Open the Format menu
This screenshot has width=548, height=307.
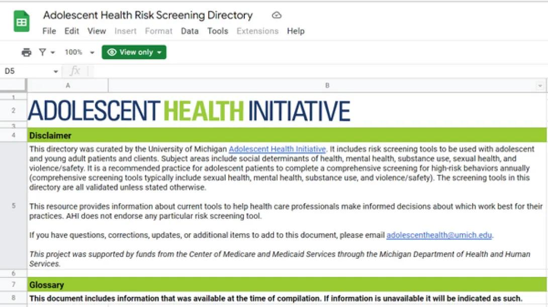[x=159, y=31]
